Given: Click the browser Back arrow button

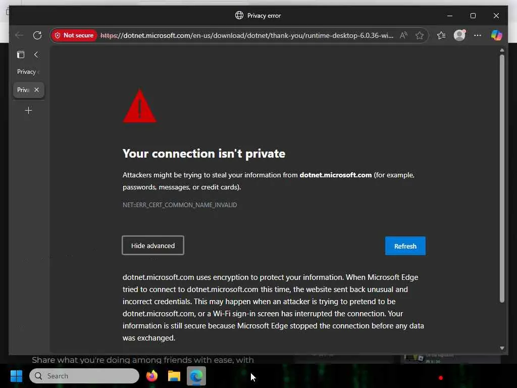Looking at the screenshot, I should click(19, 35).
